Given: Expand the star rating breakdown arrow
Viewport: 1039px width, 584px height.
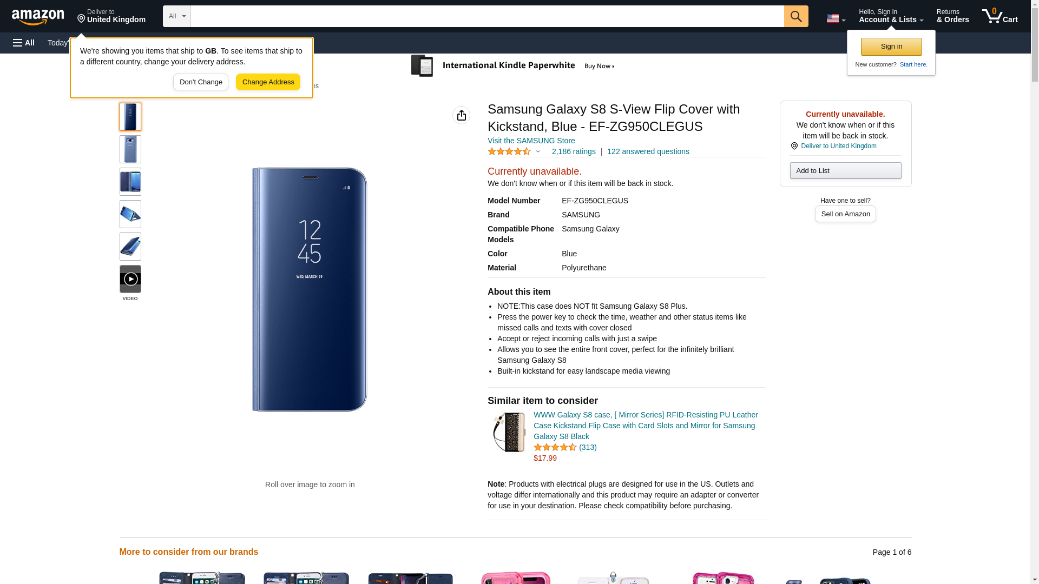Looking at the screenshot, I should 538,152.
